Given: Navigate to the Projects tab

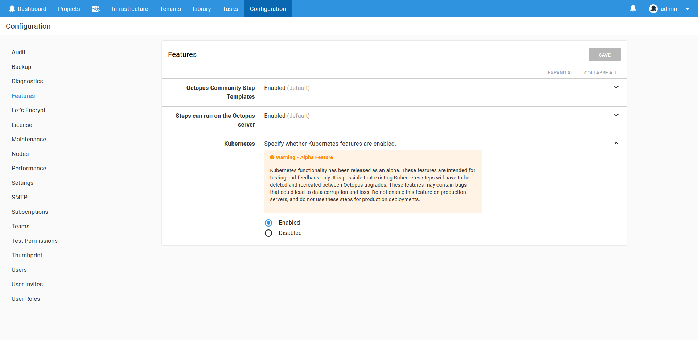Looking at the screenshot, I should click(69, 9).
